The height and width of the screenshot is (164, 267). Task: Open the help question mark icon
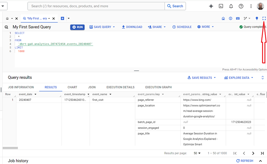click(241, 6)
